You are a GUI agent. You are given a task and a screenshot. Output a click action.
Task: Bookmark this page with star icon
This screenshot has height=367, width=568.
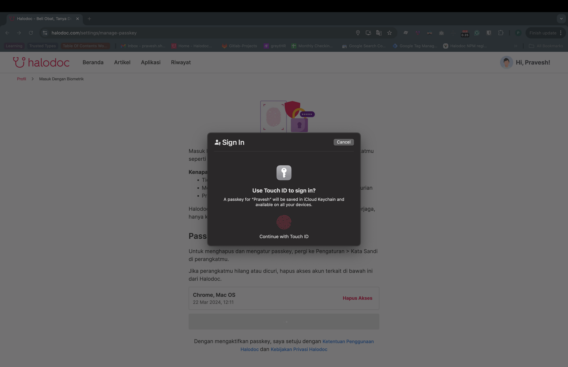pos(389,33)
